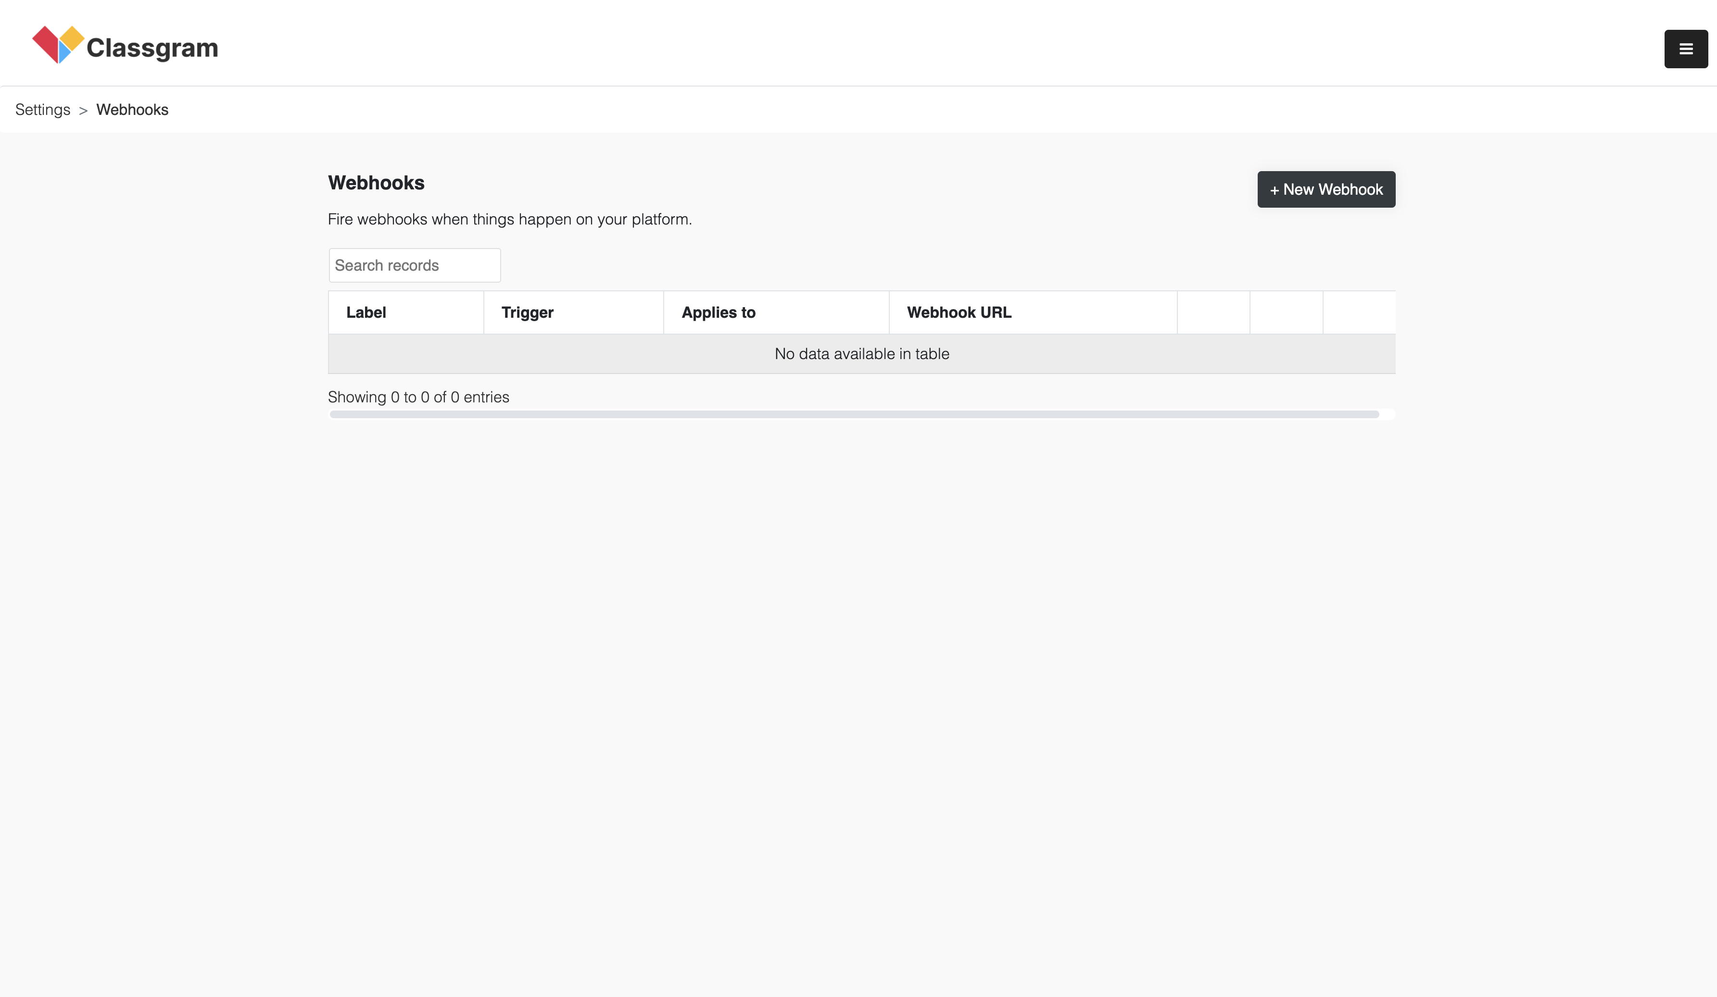Sort by Label column header

click(406, 312)
